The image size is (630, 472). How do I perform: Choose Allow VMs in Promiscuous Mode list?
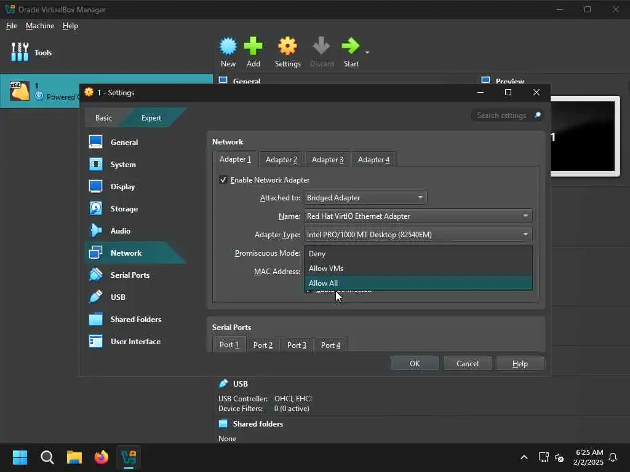point(418,268)
